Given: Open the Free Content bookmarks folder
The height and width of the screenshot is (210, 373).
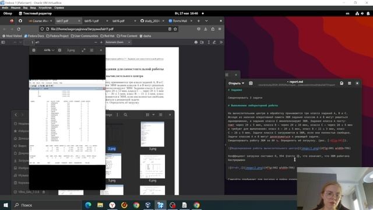Looking at the screenshot, I should (127, 36).
